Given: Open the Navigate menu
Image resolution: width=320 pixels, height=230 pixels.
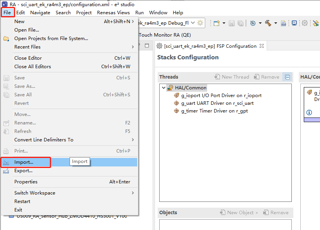Looking at the screenshot, I should pyautogui.click(x=40, y=13).
